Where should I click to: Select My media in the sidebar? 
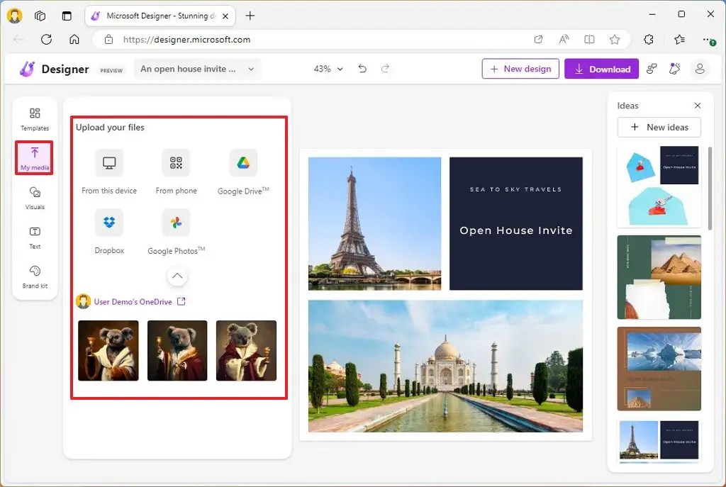(x=34, y=157)
